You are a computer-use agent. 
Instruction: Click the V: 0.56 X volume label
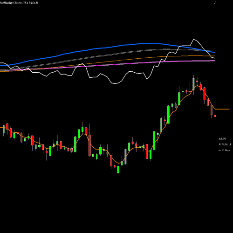pos(225,144)
